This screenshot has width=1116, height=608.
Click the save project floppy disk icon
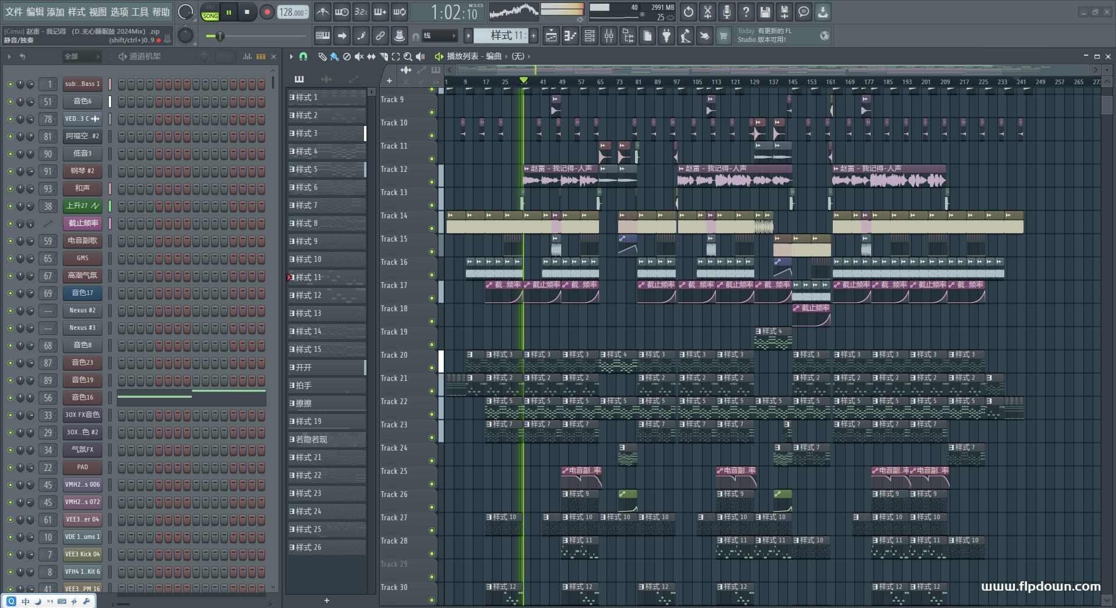(765, 12)
